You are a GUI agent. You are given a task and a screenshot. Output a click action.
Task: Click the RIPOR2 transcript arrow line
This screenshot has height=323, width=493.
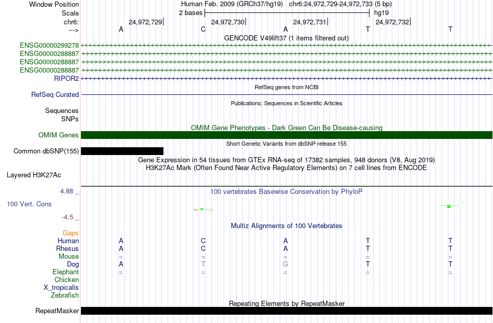[x=286, y=79]
